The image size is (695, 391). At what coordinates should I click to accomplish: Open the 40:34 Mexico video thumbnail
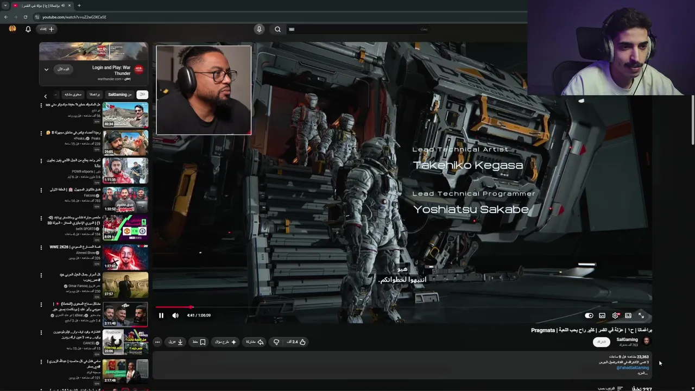pyautogui.click(x=125, y=115)
